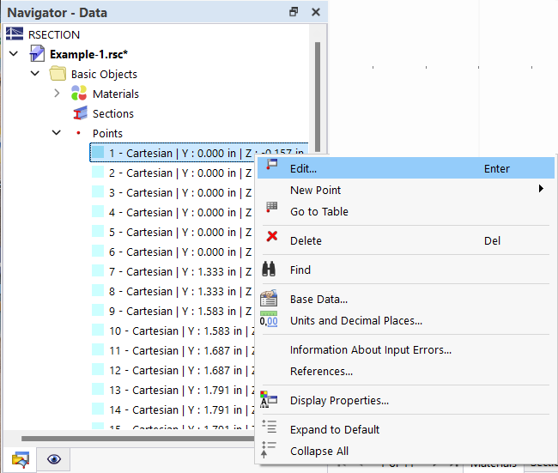Open the New Point submenu arrow
Viewport: 558px width, 473px height.
541,189
